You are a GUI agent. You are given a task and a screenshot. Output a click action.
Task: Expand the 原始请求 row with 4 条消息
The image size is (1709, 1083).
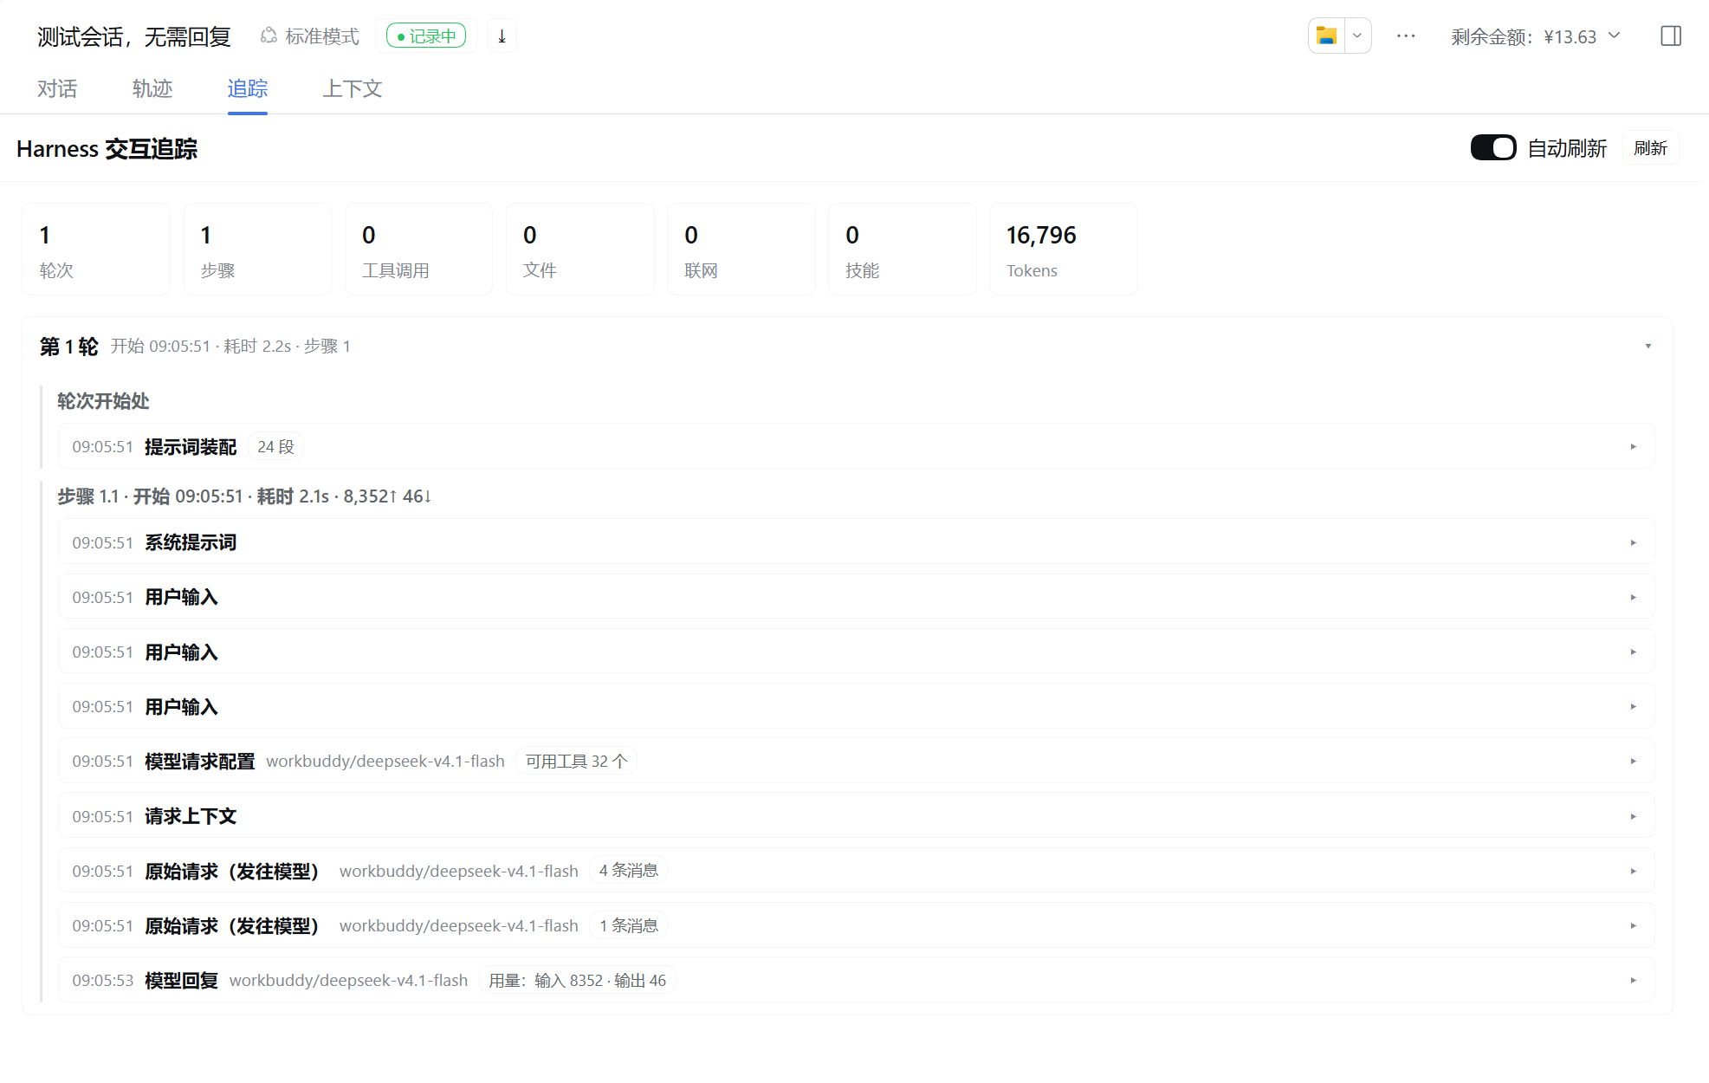point(856,871)
